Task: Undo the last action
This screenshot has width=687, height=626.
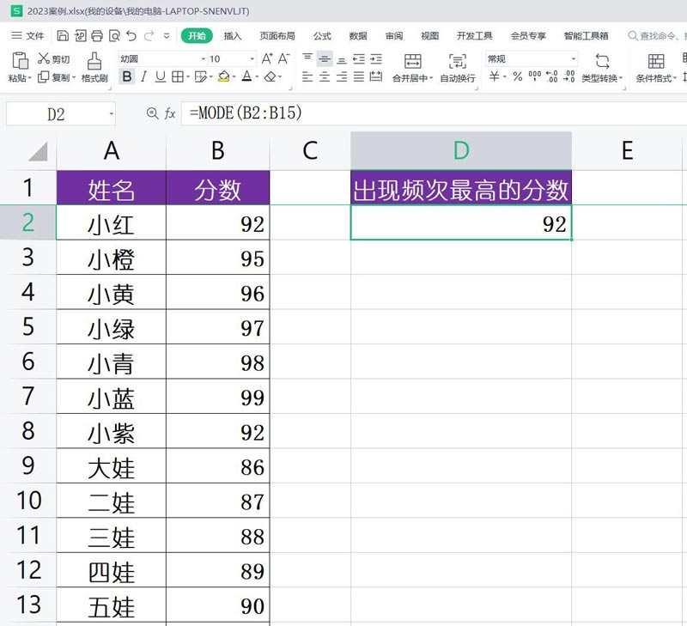Action: pos(131,35)
